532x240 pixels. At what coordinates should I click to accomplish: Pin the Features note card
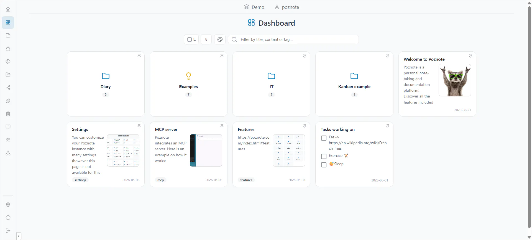[305, 126]
